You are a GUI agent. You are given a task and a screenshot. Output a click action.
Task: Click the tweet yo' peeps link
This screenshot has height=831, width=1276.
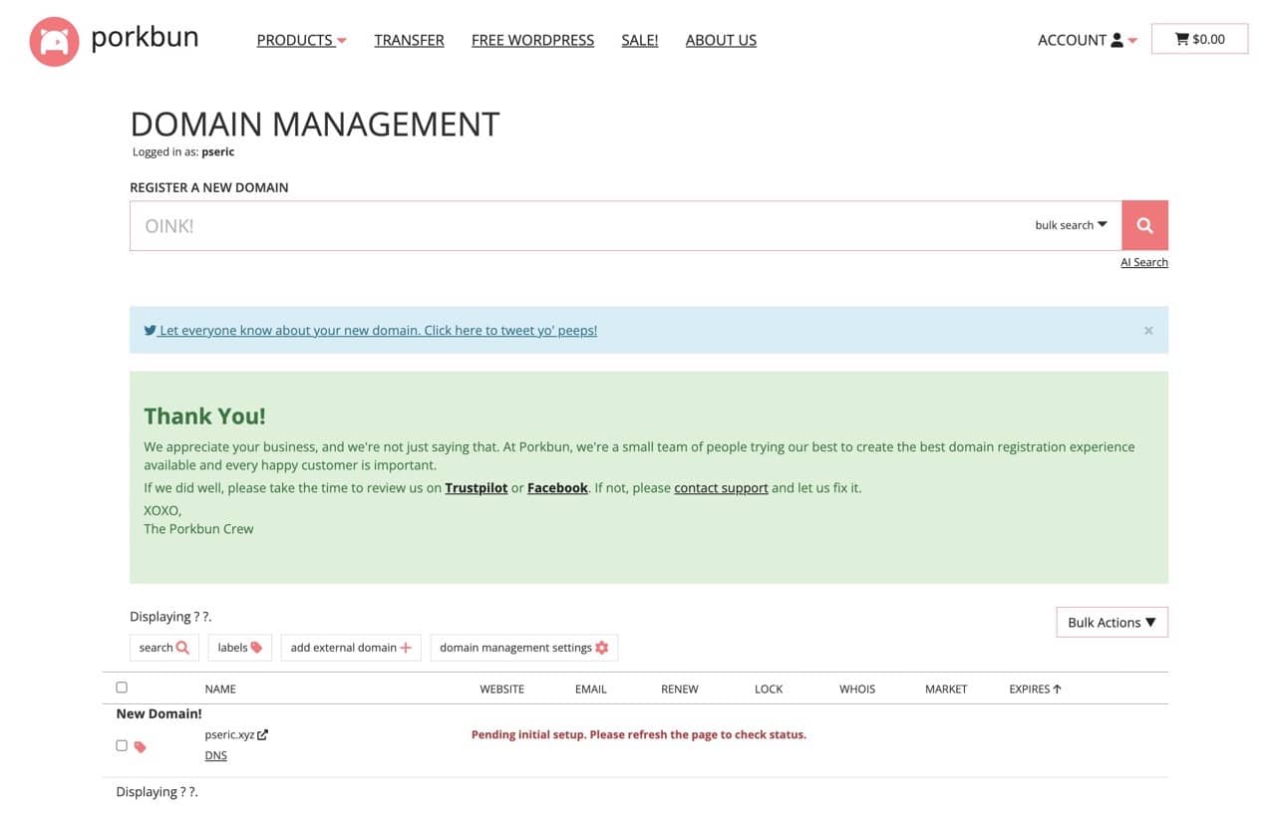[378, 330]
